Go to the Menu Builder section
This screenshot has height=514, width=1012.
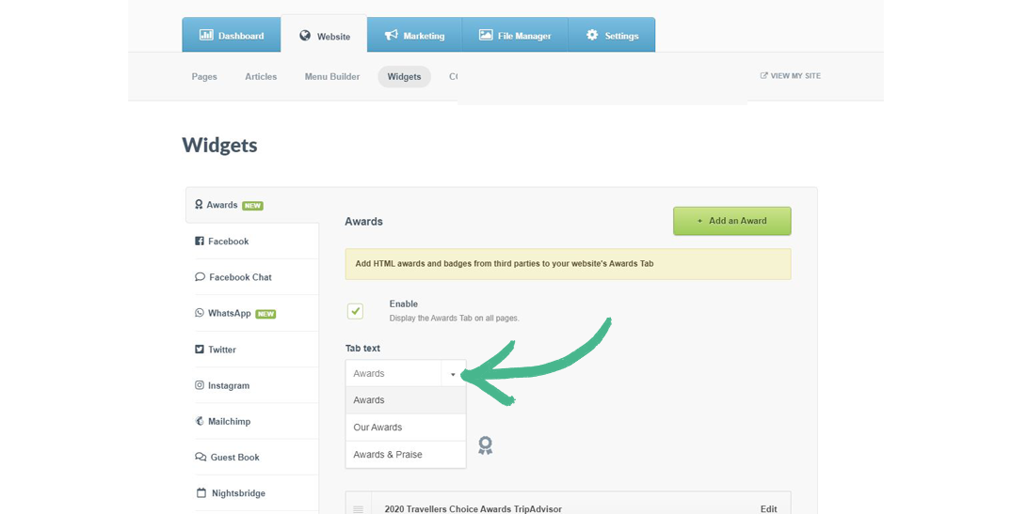click(331, 77)
